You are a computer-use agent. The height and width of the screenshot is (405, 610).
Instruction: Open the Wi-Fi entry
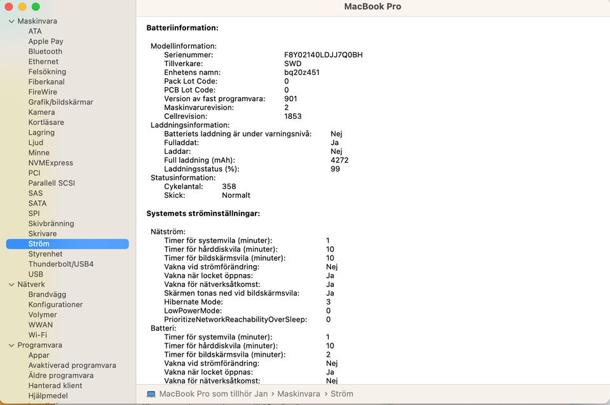coord(37,335)
